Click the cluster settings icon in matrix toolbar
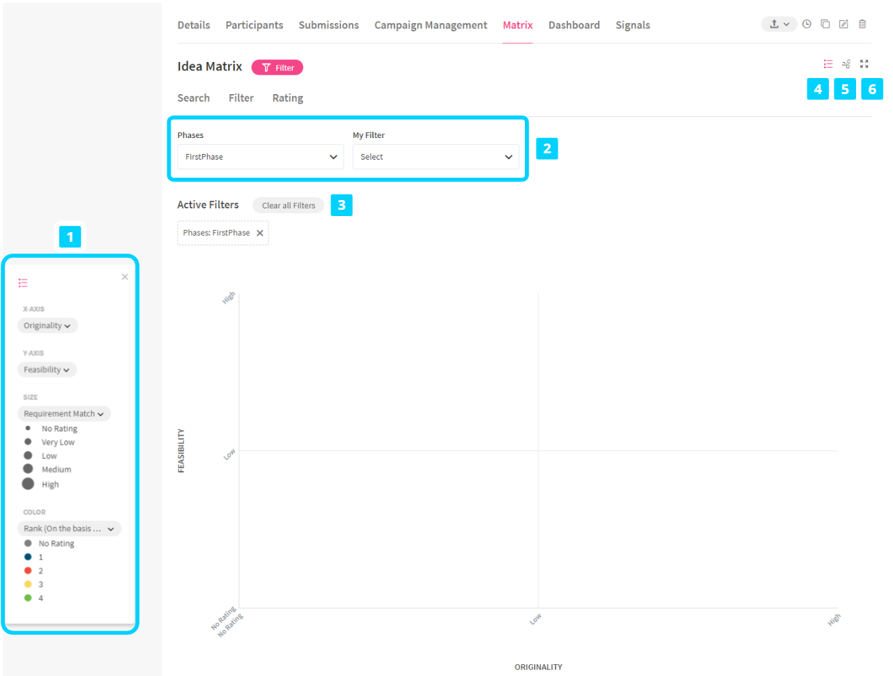 coord(846,64)
